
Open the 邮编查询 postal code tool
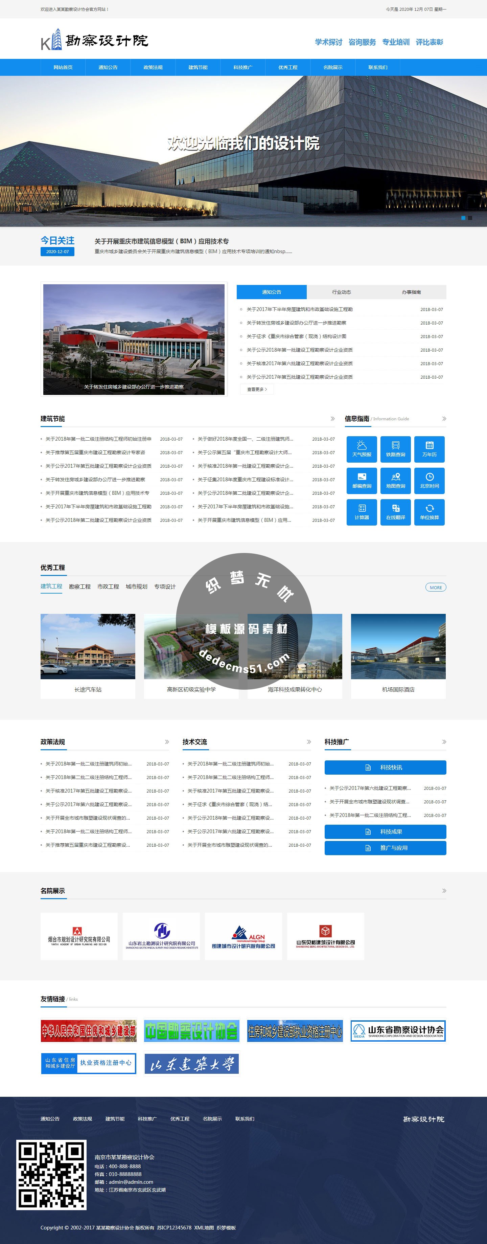click(362, 481)
